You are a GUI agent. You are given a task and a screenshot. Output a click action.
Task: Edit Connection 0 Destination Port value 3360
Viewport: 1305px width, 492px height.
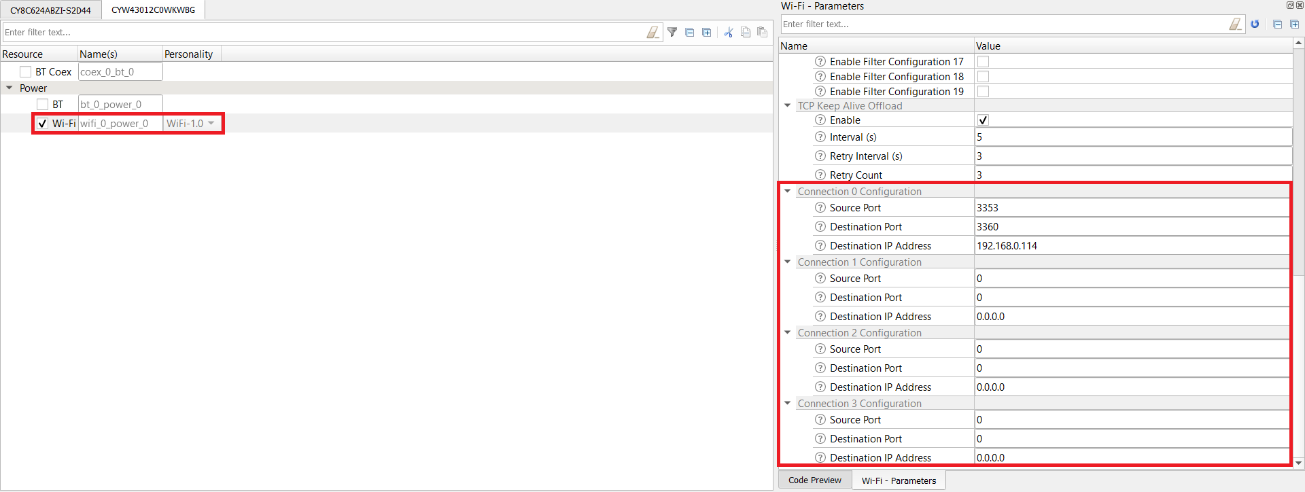point(1132,226)
